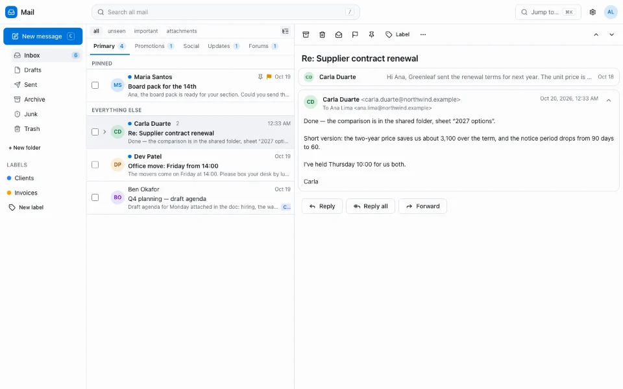Filter list by important

click(x=146, y=31)
